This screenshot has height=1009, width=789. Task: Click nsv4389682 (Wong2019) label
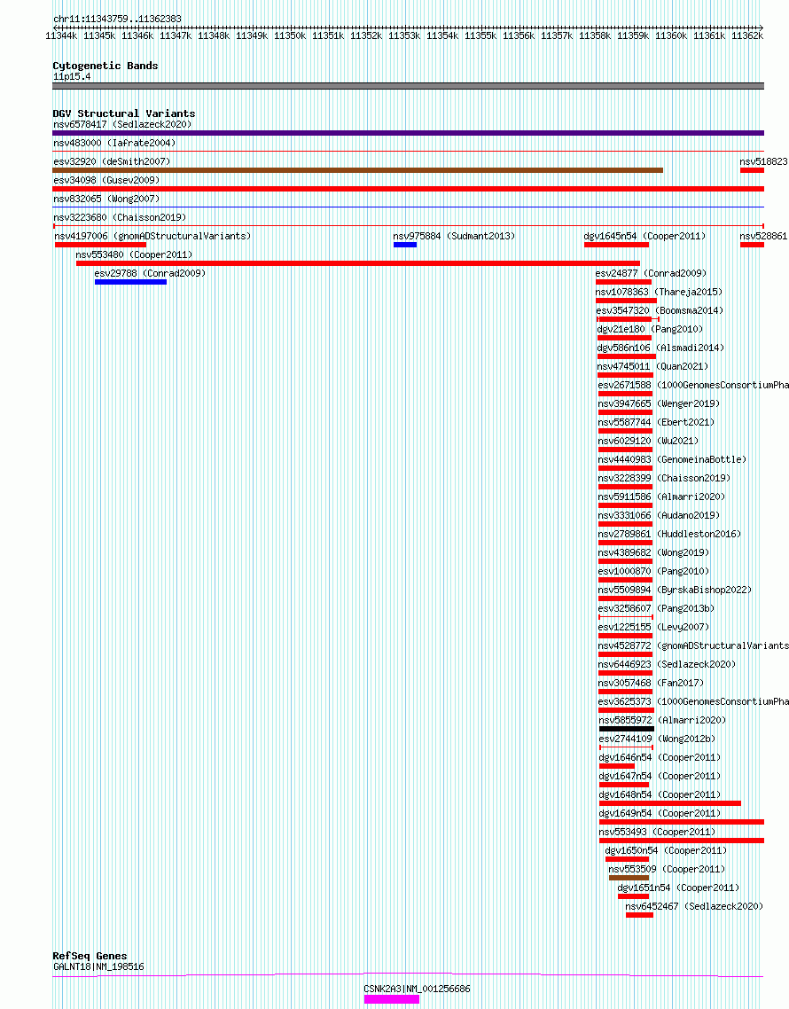654,553
